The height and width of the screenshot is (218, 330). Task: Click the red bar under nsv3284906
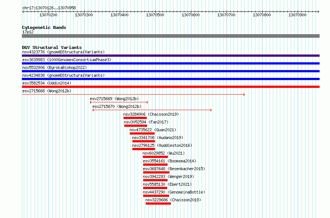point(135,118)
